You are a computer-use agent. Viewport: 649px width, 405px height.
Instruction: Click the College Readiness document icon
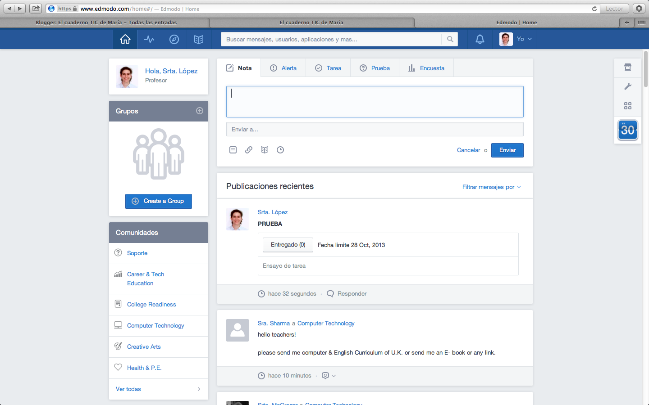click(x=118, y=304)
